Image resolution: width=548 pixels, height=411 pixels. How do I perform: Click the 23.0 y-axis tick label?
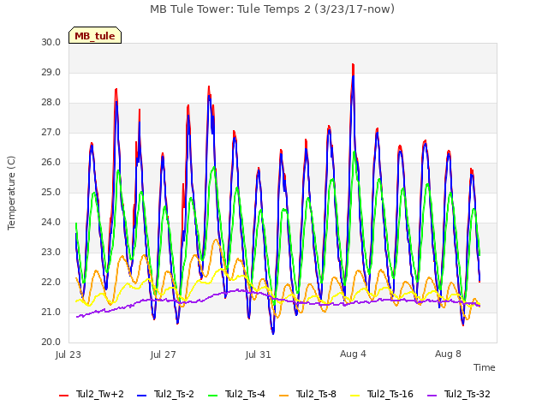pyautogui.click(x=51, y=252)
